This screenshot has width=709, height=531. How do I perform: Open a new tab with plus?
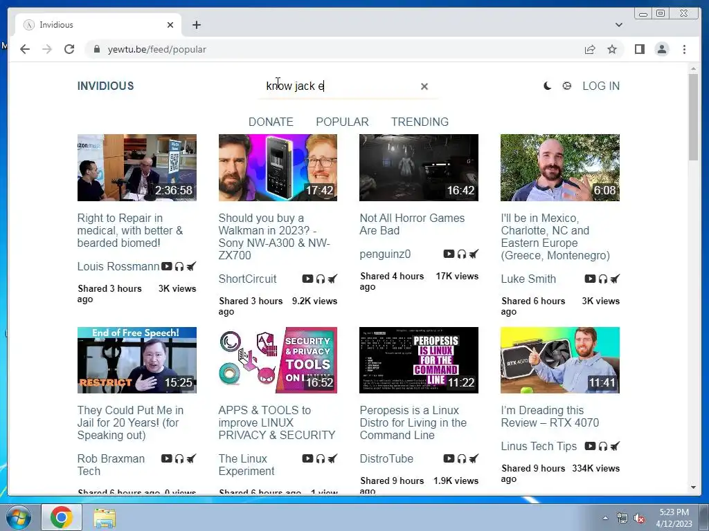click(196, 25)
